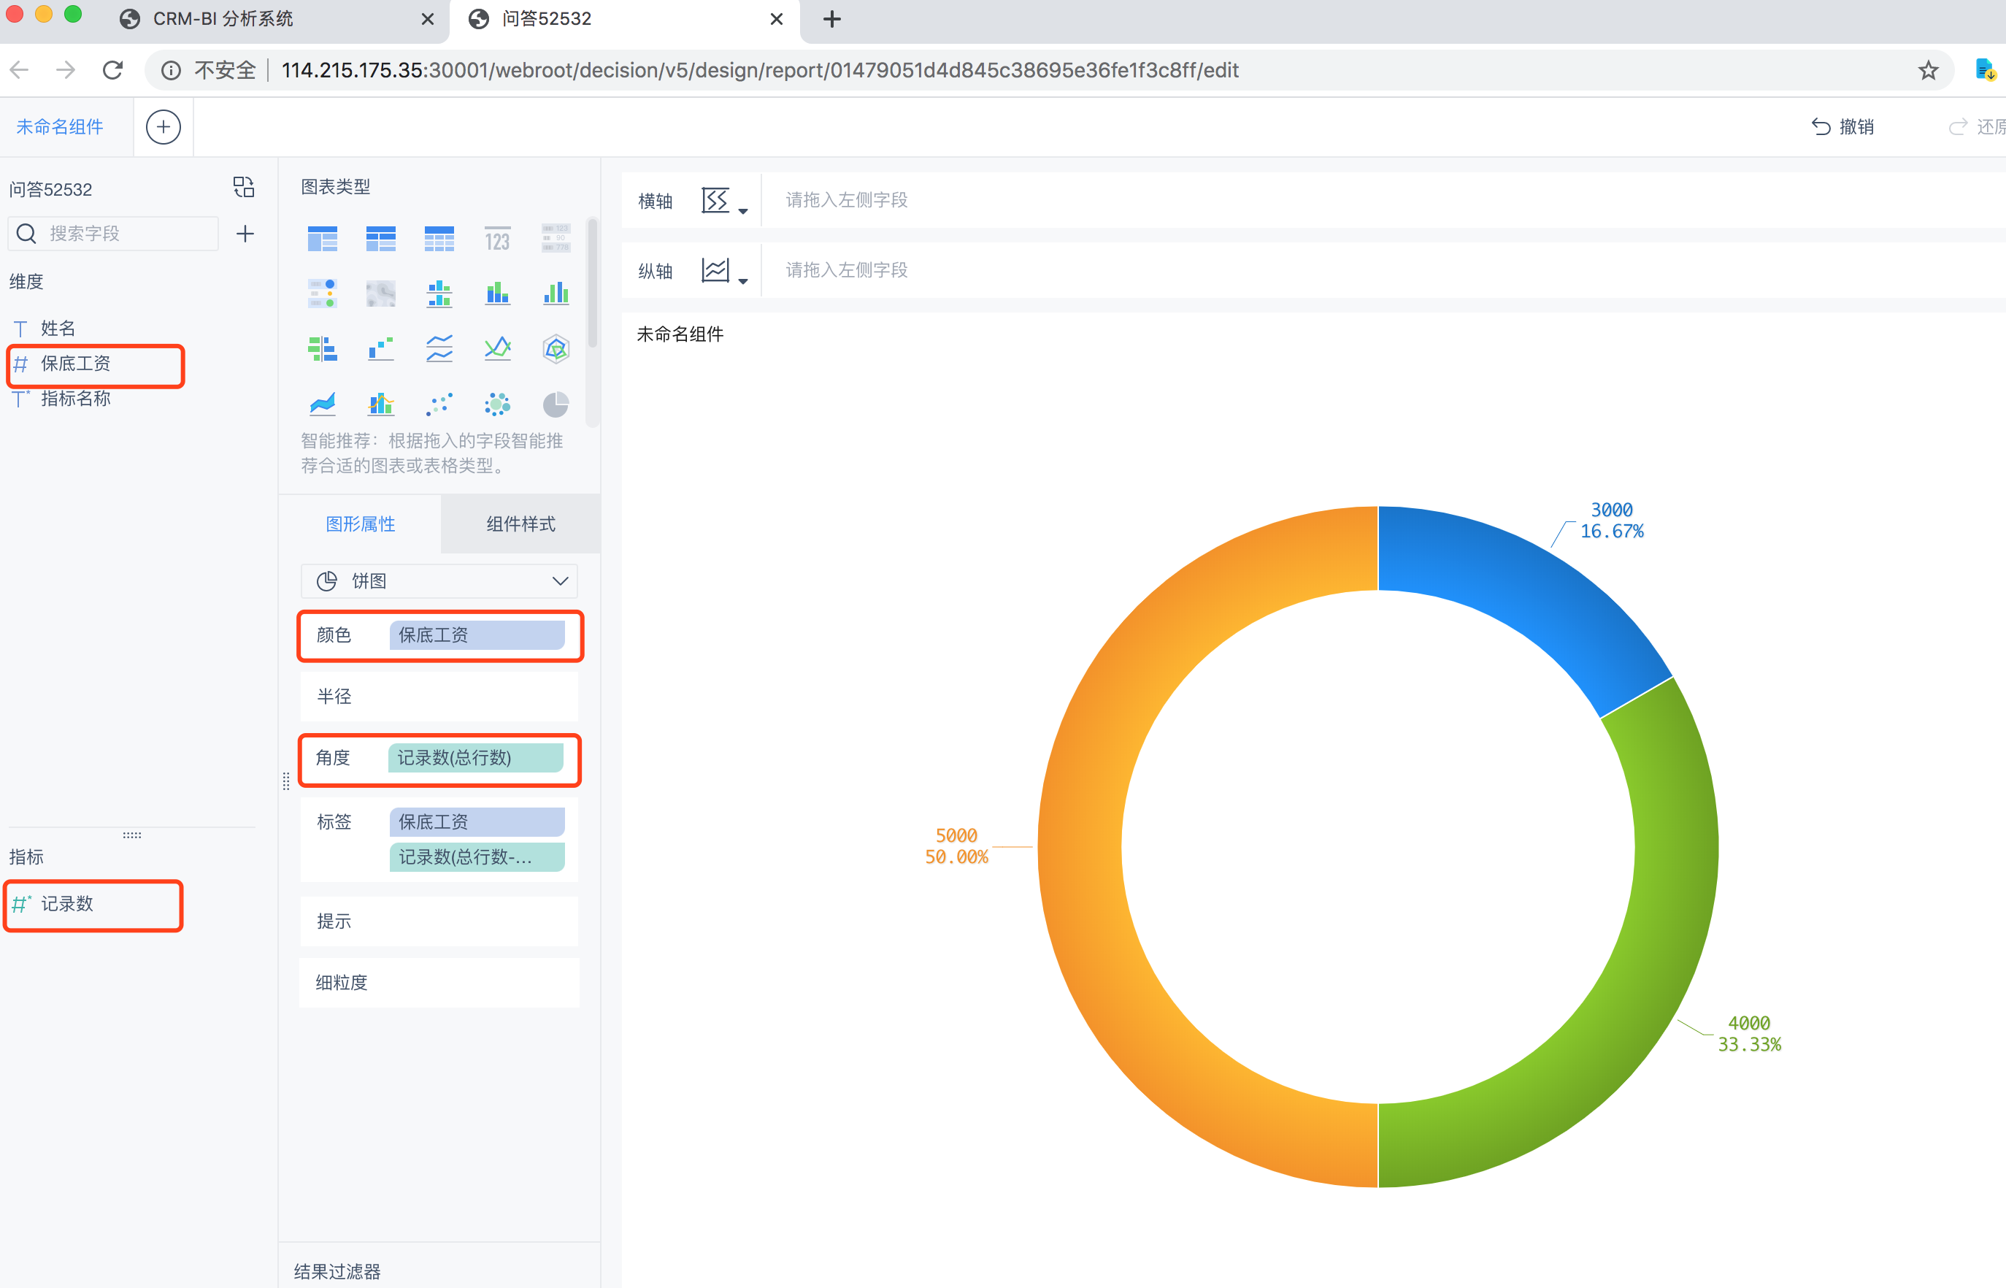Click the table switch icon beside 问答52532

pos(243,188)
